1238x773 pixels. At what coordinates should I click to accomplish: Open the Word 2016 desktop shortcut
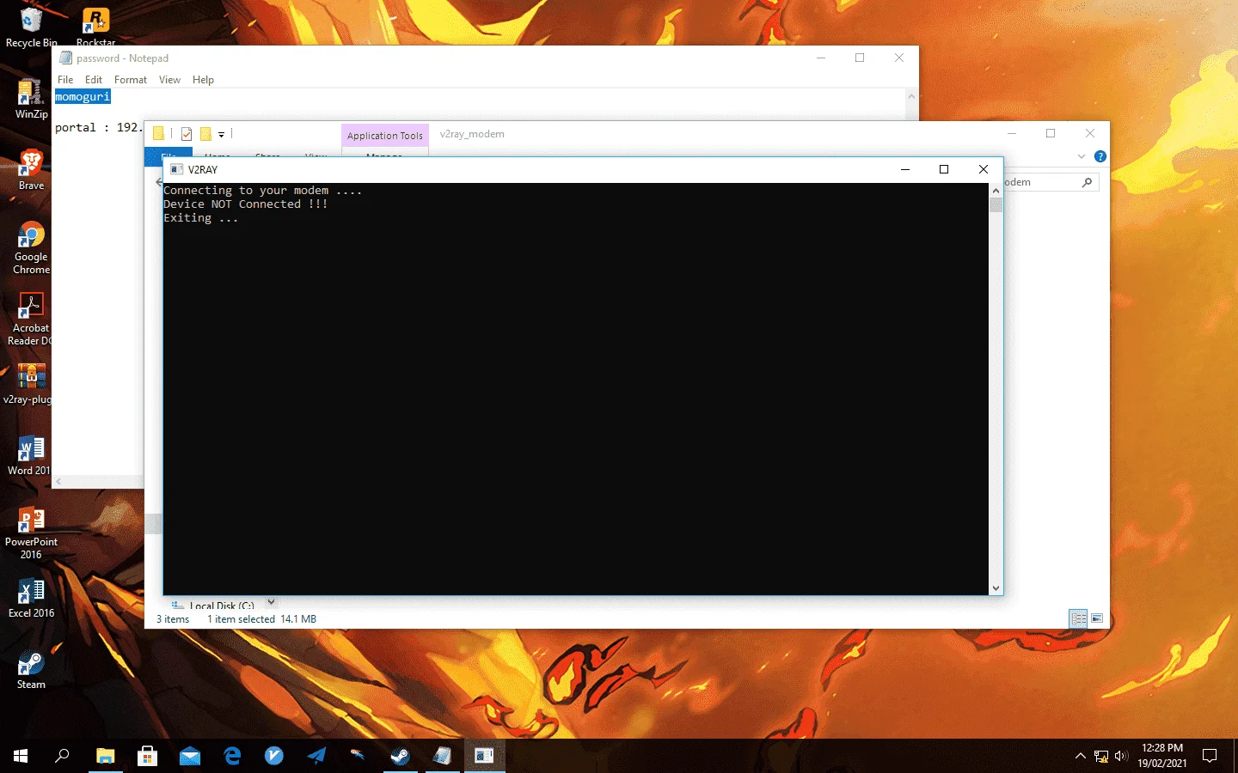pyautogui.click(x=29, y=454)
